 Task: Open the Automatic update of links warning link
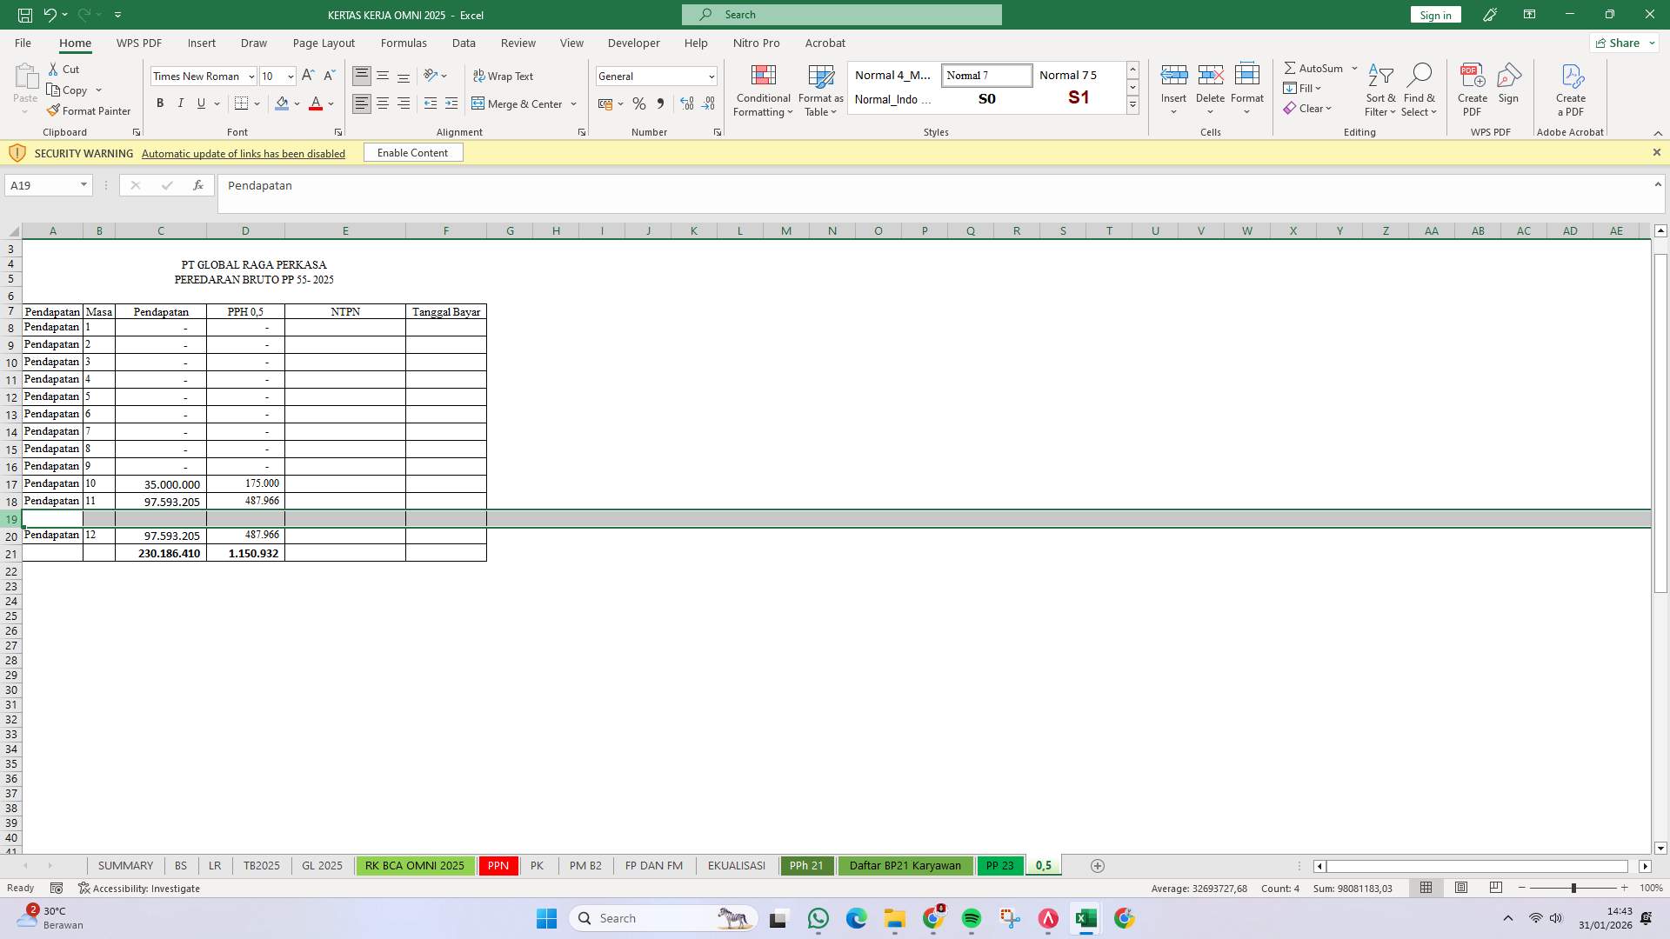coord(243,153)
